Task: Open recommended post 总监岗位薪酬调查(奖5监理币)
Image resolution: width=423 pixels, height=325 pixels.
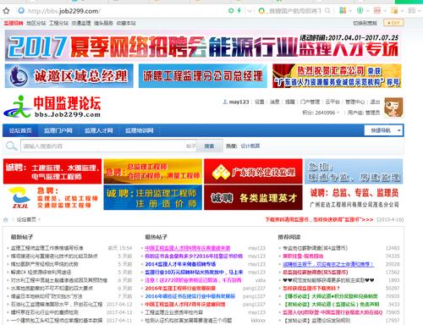Action: [x=316, y=273]
